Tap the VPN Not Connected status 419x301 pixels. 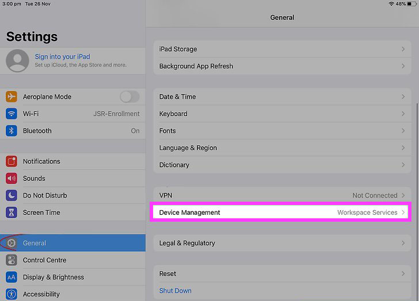click(375, 195)
